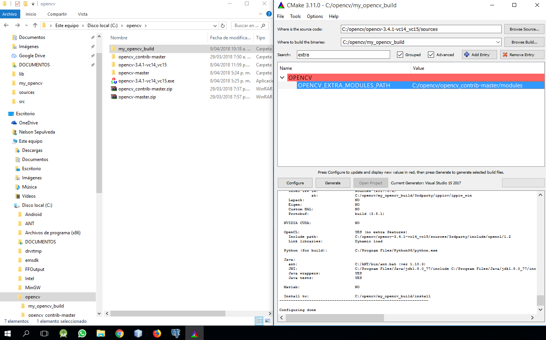The height and width of the screenshot is (340, 546).
Task: Go back in File Explorer
Action: point(6,25)
